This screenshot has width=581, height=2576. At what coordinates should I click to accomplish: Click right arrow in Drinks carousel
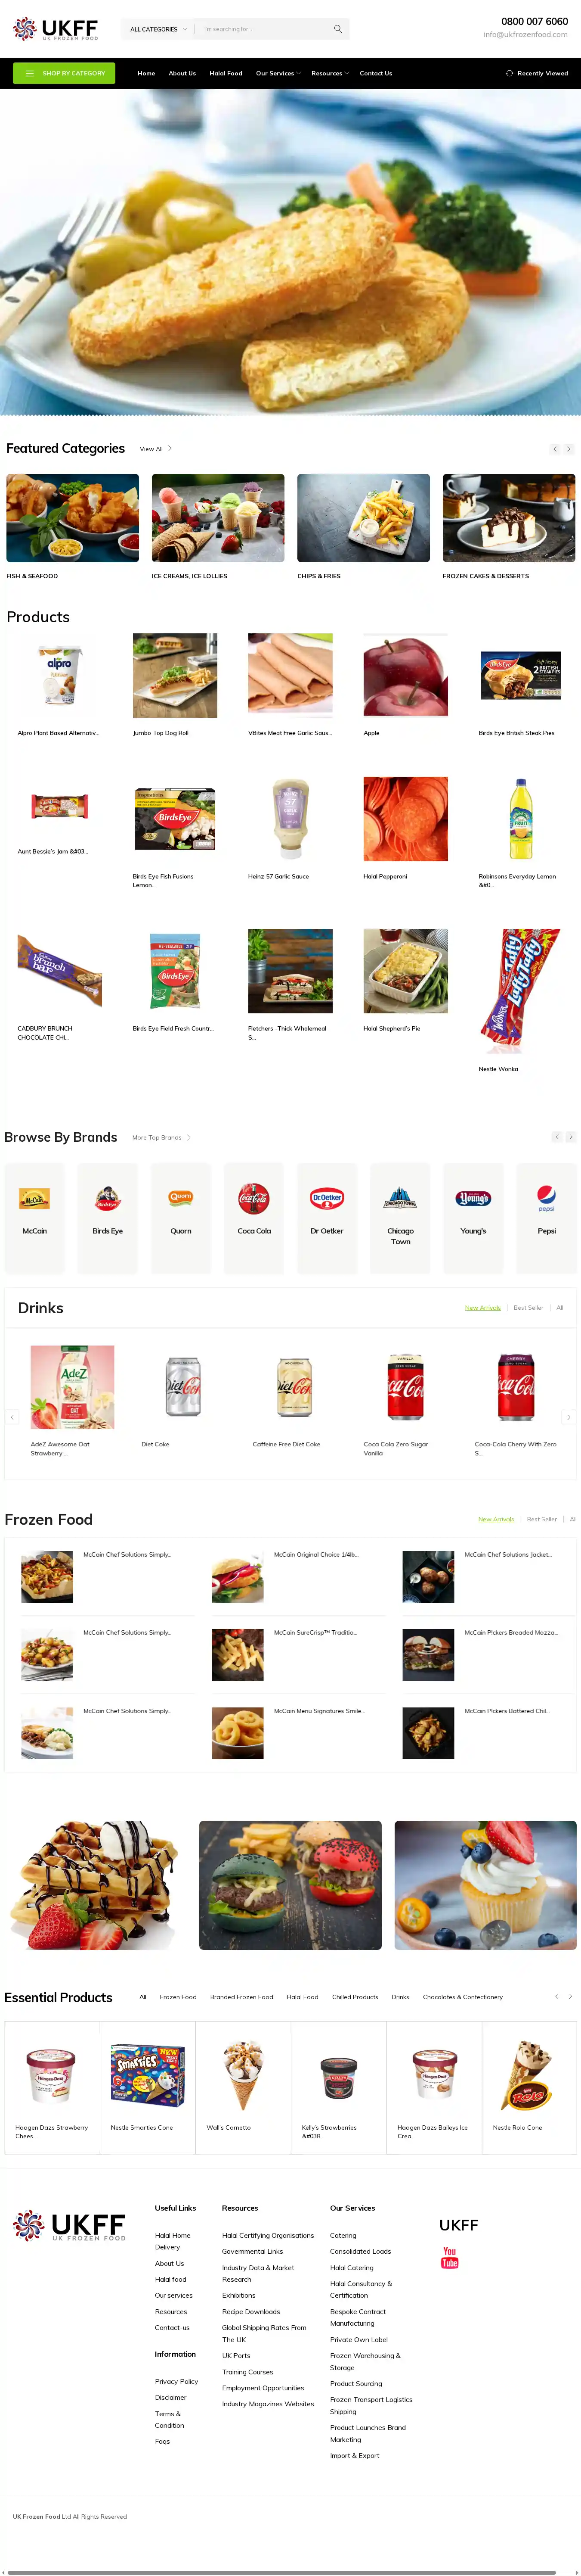pos(568,1417)
